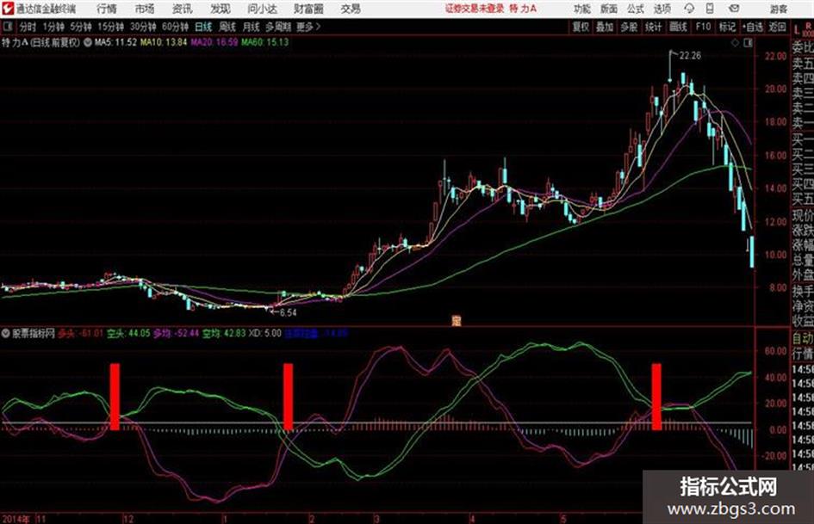
Task: Open the 版面 menu
Action: point(609,9)
